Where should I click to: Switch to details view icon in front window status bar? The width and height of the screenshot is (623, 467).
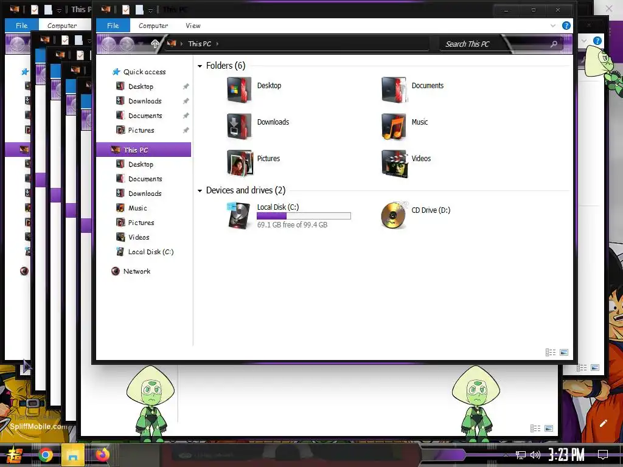(x=550, y=352)
